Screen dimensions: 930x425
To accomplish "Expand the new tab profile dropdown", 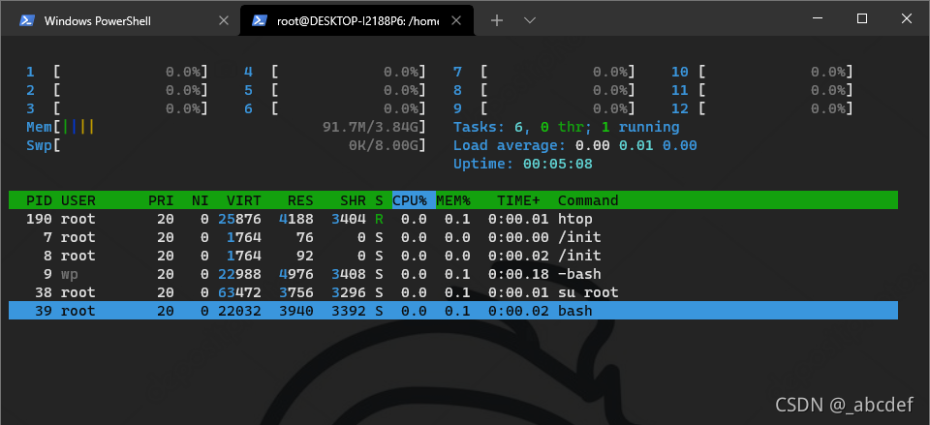I will tap(530, 20).
